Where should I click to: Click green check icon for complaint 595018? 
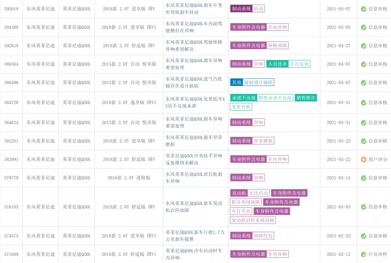point(363,9)
